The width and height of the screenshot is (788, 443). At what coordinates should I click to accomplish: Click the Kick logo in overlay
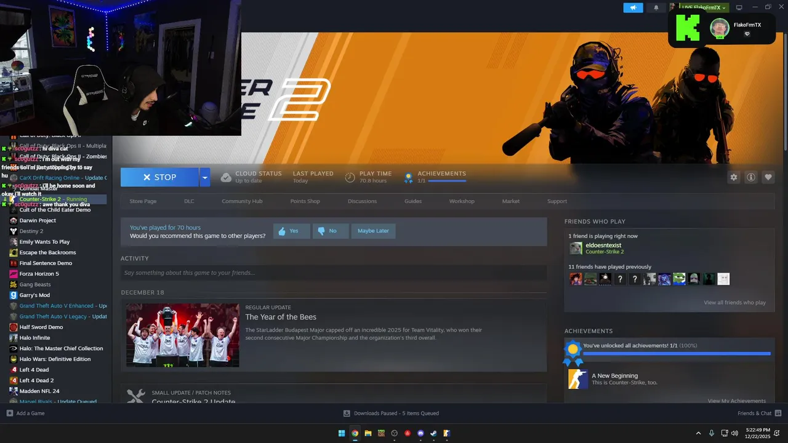click(688, 28)
